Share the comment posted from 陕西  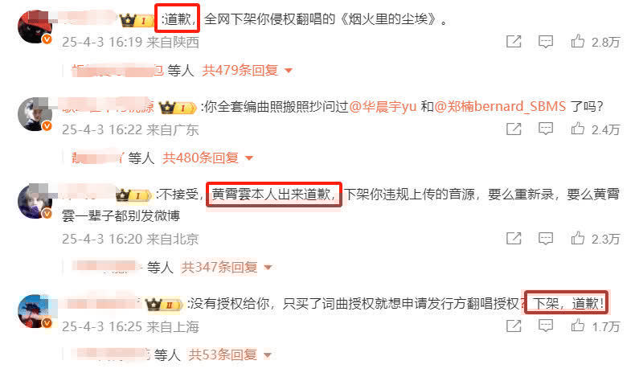coord(514,41)
